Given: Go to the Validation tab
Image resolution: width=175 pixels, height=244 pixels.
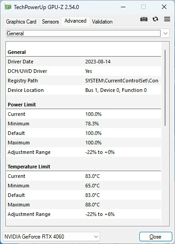Looking at the screenshot, I should (x=102, y=22).
